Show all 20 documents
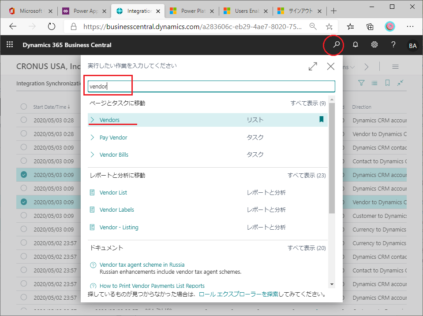Viewport: 423px width, 316px height. [x=307, y=248]
